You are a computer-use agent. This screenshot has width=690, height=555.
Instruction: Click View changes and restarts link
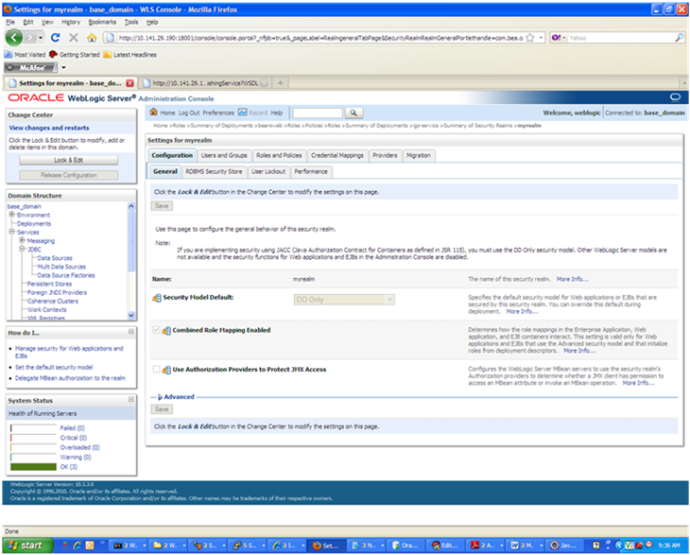(49, 128)
